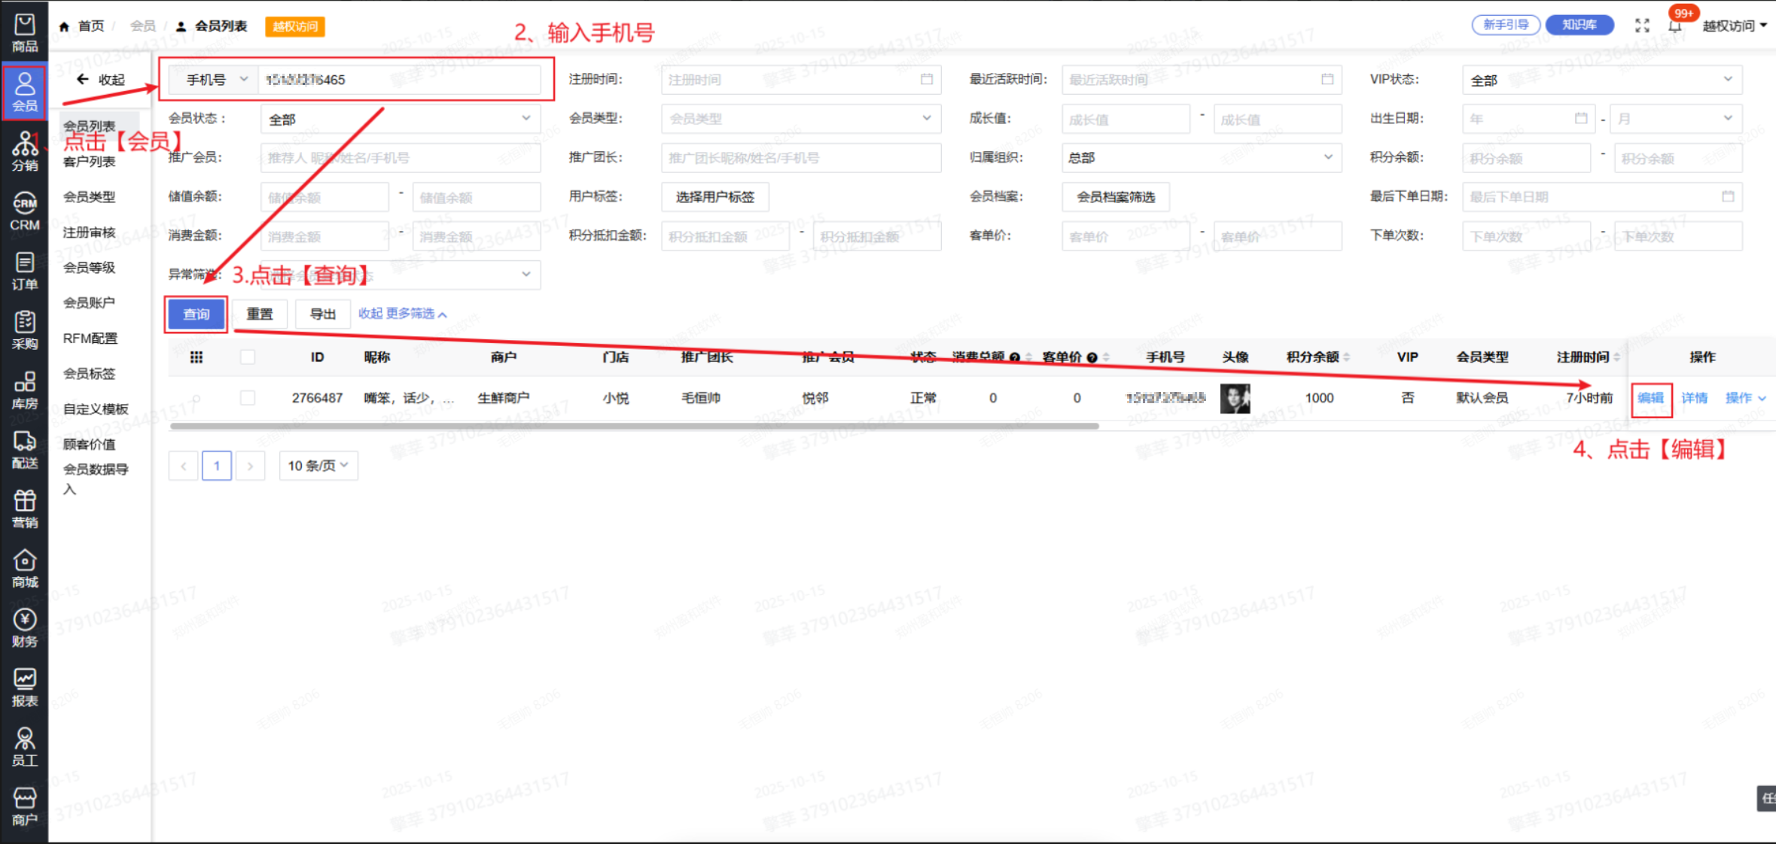The height and width of the screenshot is (844, 1776).
Task: Open column settings grid icon
Action: click(x=196, y=357)
